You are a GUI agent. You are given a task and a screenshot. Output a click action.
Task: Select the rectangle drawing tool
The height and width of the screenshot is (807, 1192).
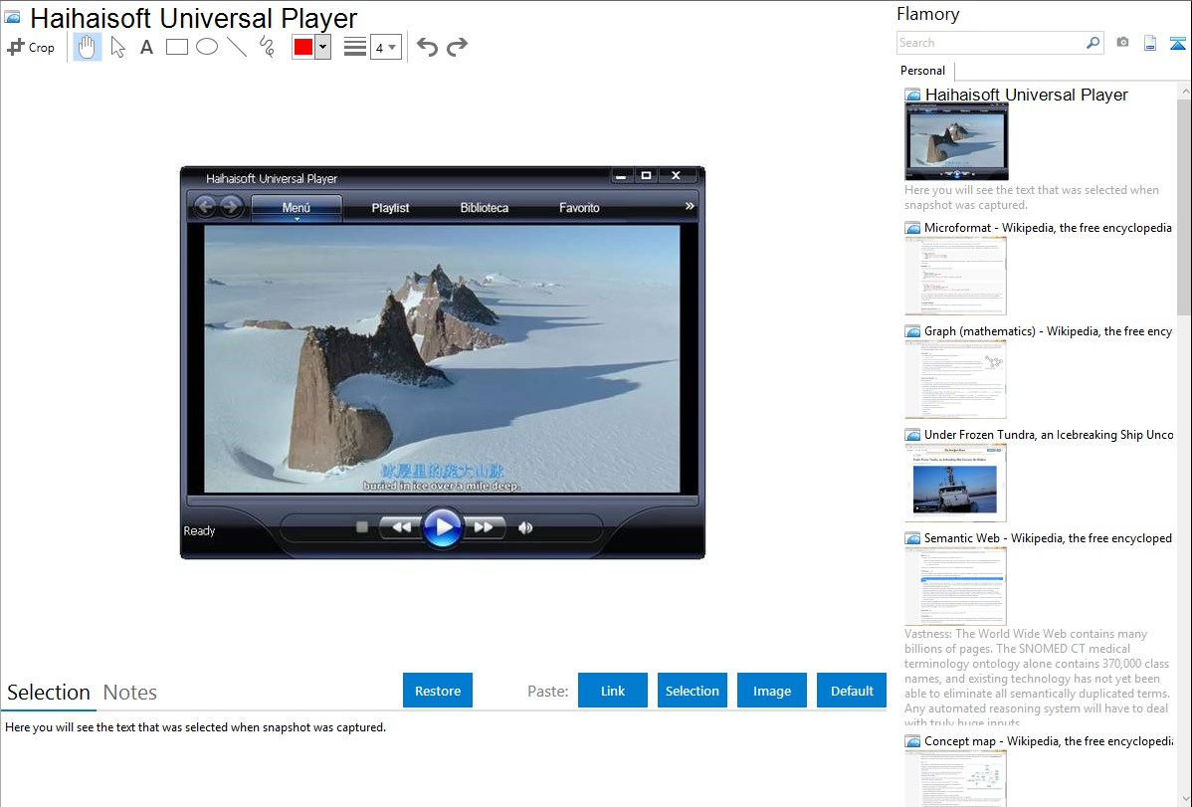tap(176, 47)
